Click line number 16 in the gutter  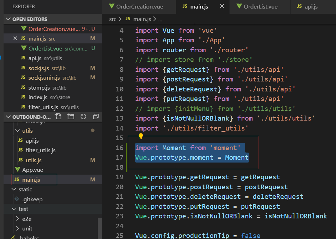click(119, 148)
